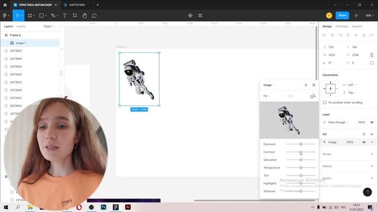Open fill styles grid icon
This screenshot has height=212, width=378.
(x=364, y=134)
